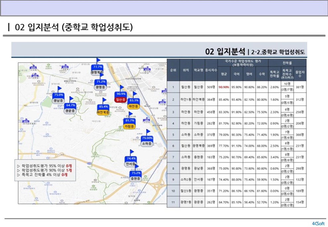Click the 졸업자수 column header
328x227 pixels.
300,74
